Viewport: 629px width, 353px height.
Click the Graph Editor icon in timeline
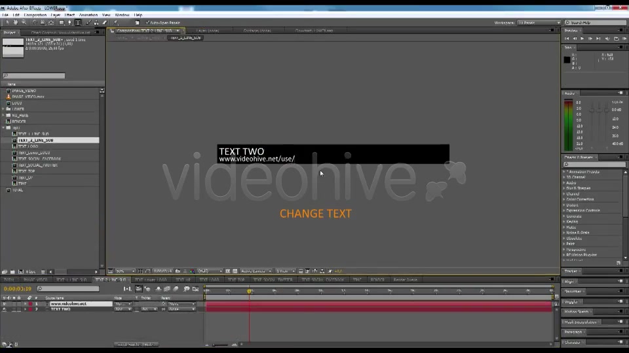[195, 289]
